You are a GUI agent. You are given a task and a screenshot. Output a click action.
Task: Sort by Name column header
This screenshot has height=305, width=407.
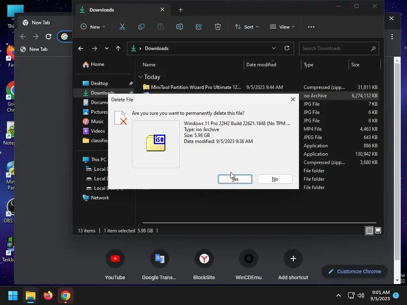coord(149,65)
